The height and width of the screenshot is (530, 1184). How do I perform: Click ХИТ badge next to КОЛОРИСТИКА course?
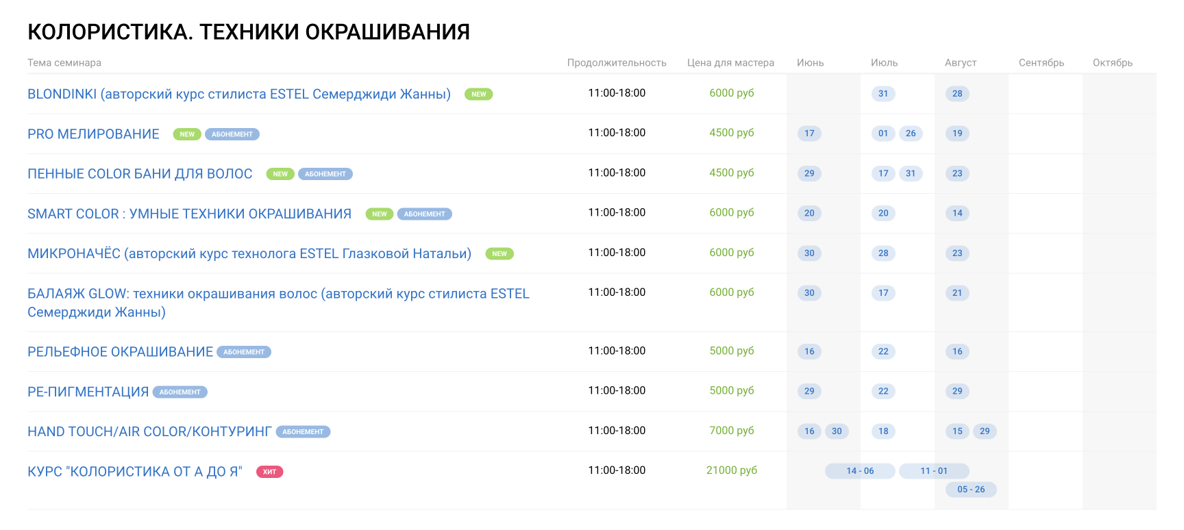click(x=270, y=471)
